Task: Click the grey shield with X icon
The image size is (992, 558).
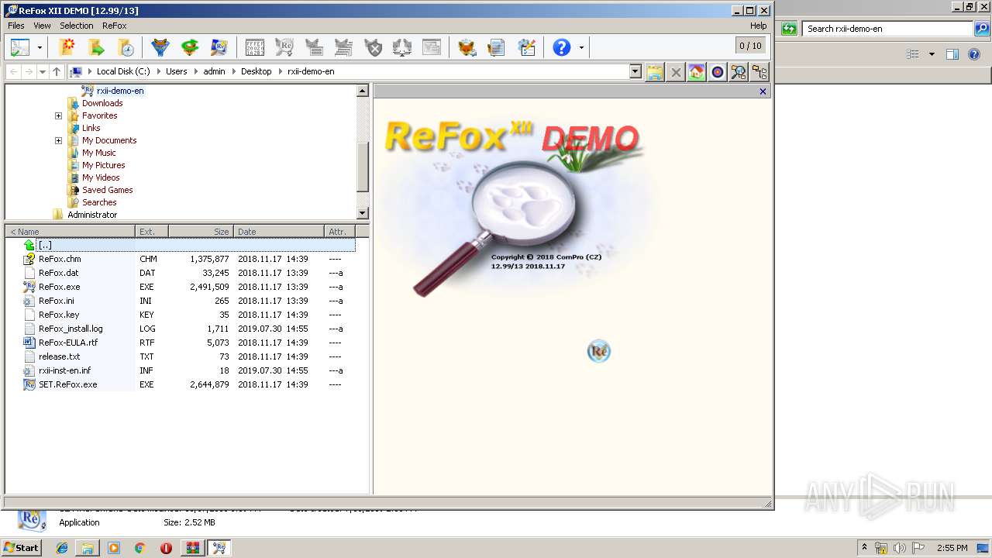Action: (x=374, y=47)
